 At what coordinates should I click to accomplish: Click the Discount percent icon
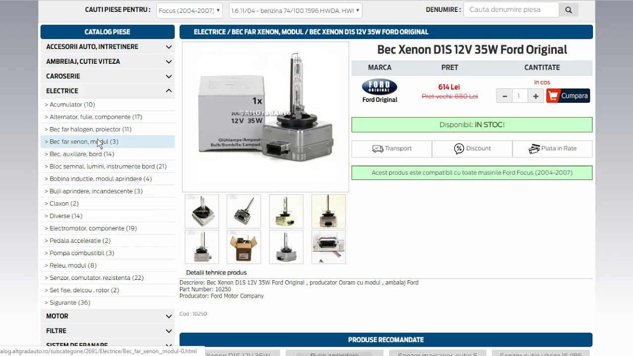click(459, 148)
